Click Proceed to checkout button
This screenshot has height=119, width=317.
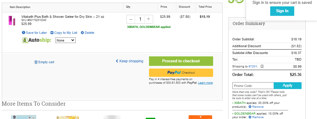click(x=181, y=61)
